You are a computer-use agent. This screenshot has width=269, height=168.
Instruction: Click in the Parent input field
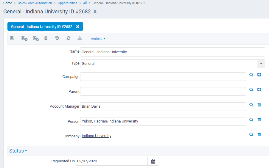pyautogui.click(x=163, y=92)
